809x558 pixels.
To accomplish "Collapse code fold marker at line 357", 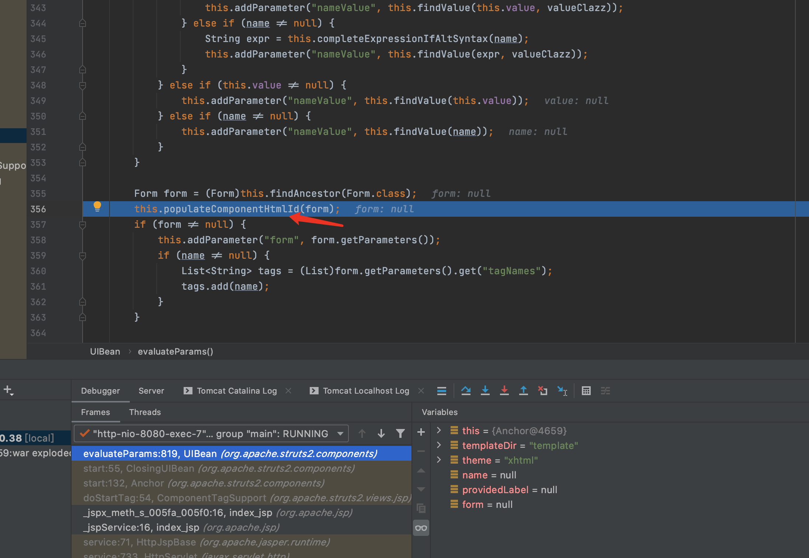I will (83, 224).
